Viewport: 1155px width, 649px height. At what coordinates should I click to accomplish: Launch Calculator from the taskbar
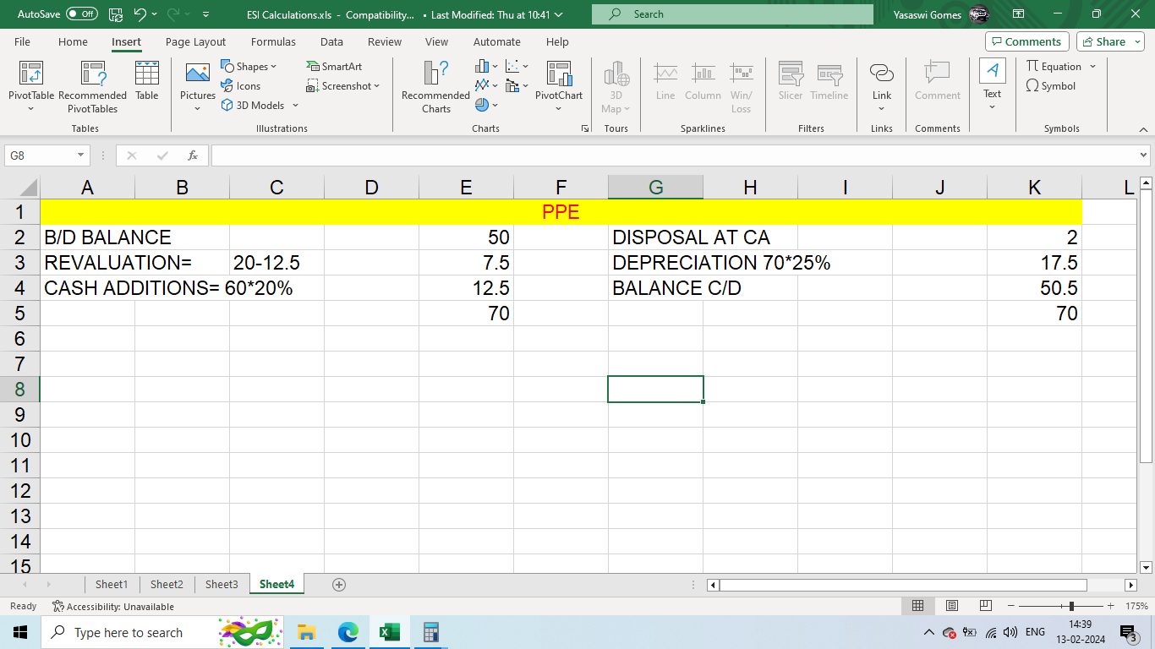click(430, 632)
